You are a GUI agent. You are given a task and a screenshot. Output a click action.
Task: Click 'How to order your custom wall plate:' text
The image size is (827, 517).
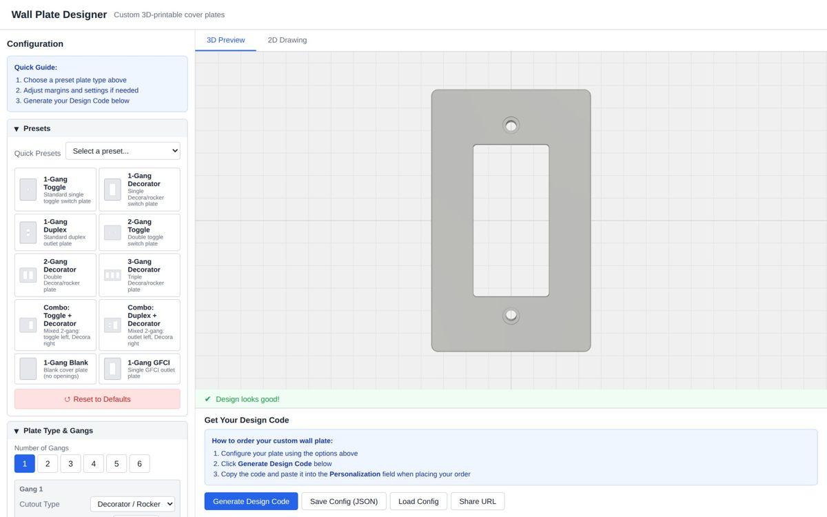pos(272,440)
